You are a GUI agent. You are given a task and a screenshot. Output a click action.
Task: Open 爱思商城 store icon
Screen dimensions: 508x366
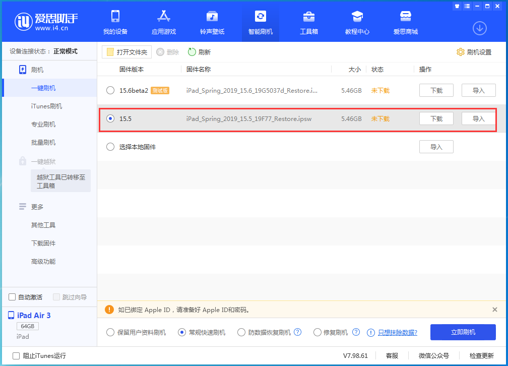pos(406,16)
